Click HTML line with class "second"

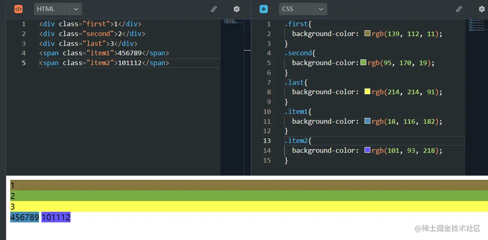[92, 34]
